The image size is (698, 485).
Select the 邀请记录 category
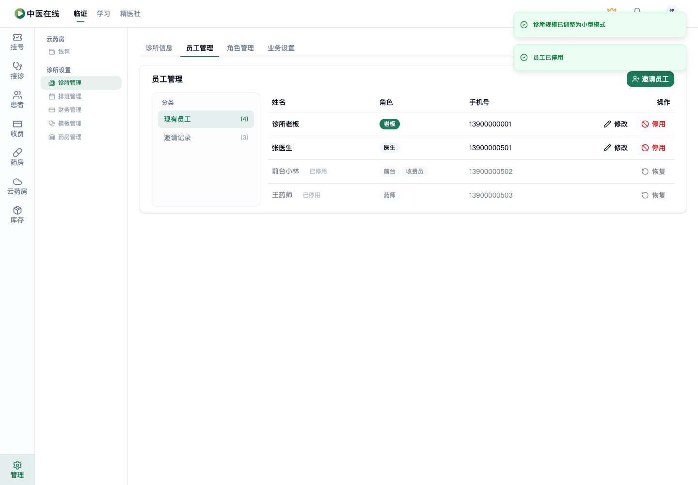click(206, 138)
